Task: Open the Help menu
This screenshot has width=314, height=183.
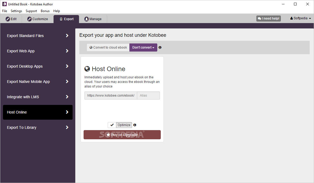Action: coord(57,11)
